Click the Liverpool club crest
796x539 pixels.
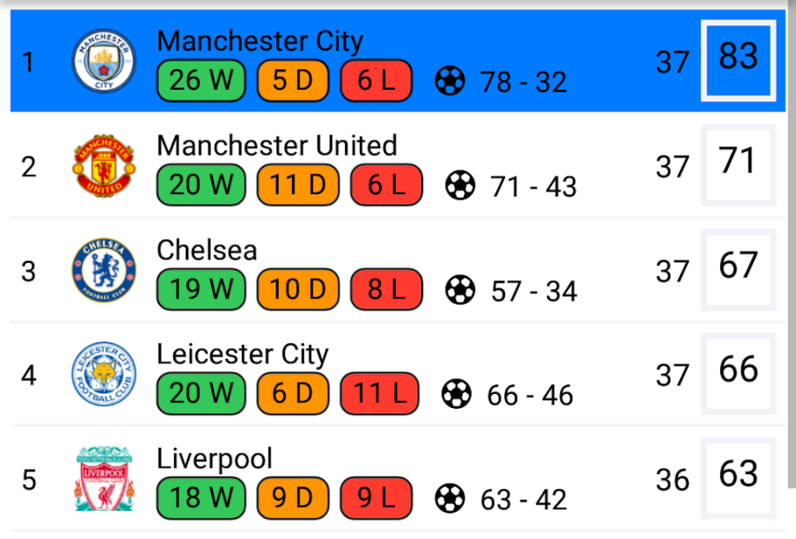(x=103, y=479)
